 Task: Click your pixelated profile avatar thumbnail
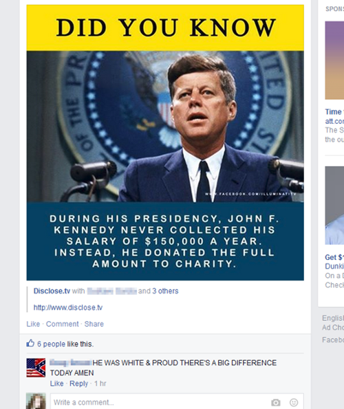click(x=36, y=401)
